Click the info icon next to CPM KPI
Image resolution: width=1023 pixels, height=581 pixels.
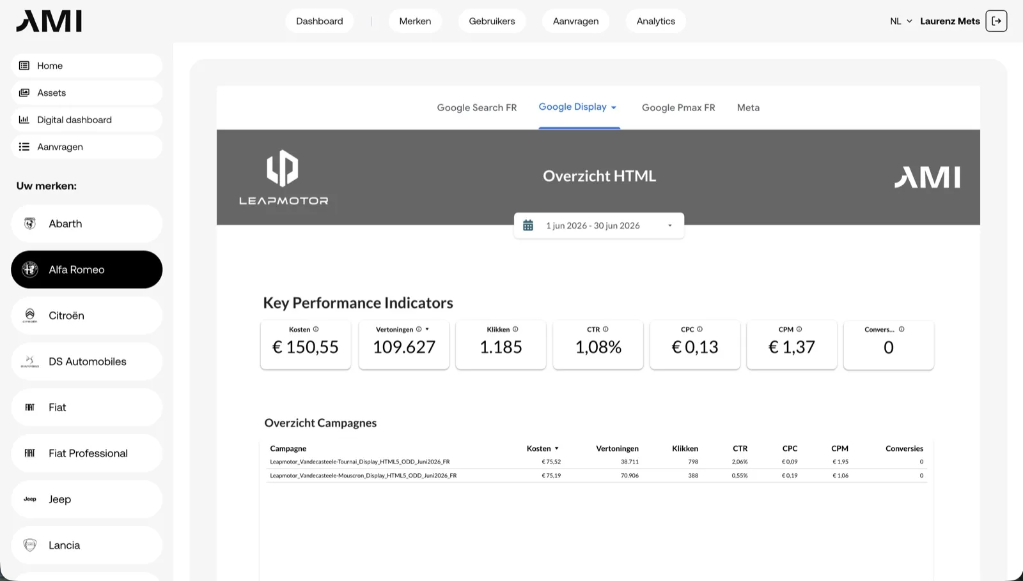(799, 329)
